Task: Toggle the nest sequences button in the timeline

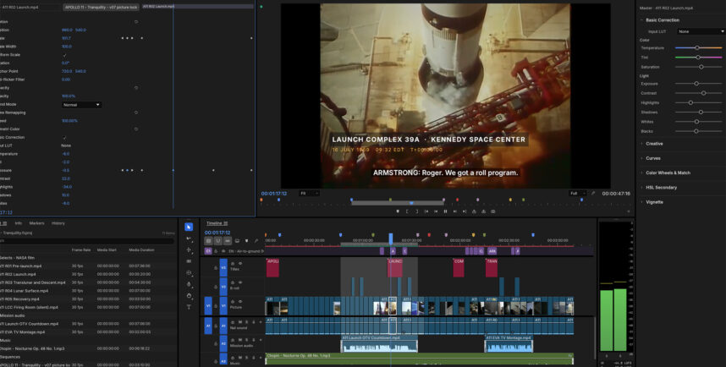Action: pyautogui.click(x=209, y=241)
